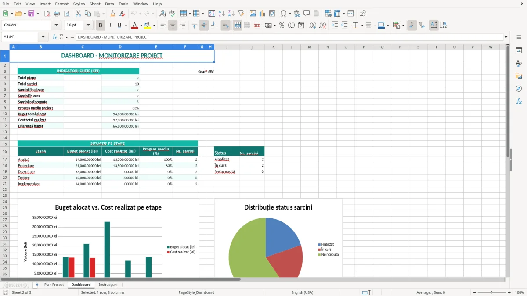The width and height of the screenshot is (527, 296).
Task: Click the Clone Formatting paintbrush icon
Action: [112, 14]
